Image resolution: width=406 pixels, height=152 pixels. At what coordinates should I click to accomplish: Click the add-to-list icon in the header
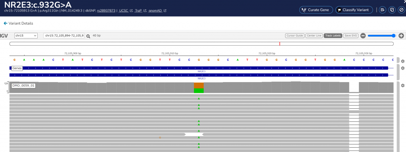point(383,10)
